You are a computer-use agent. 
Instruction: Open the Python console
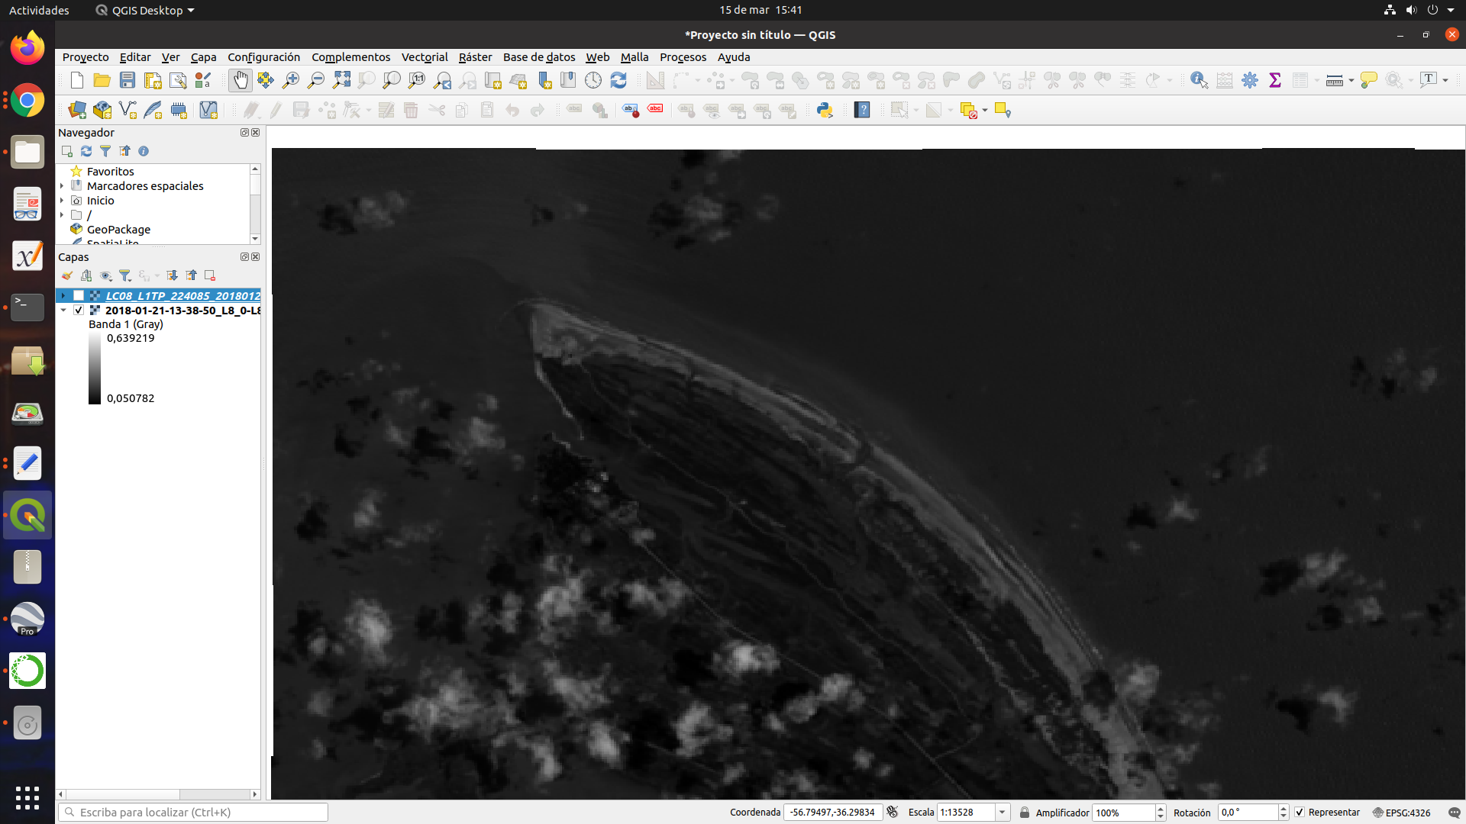point(825,111)
